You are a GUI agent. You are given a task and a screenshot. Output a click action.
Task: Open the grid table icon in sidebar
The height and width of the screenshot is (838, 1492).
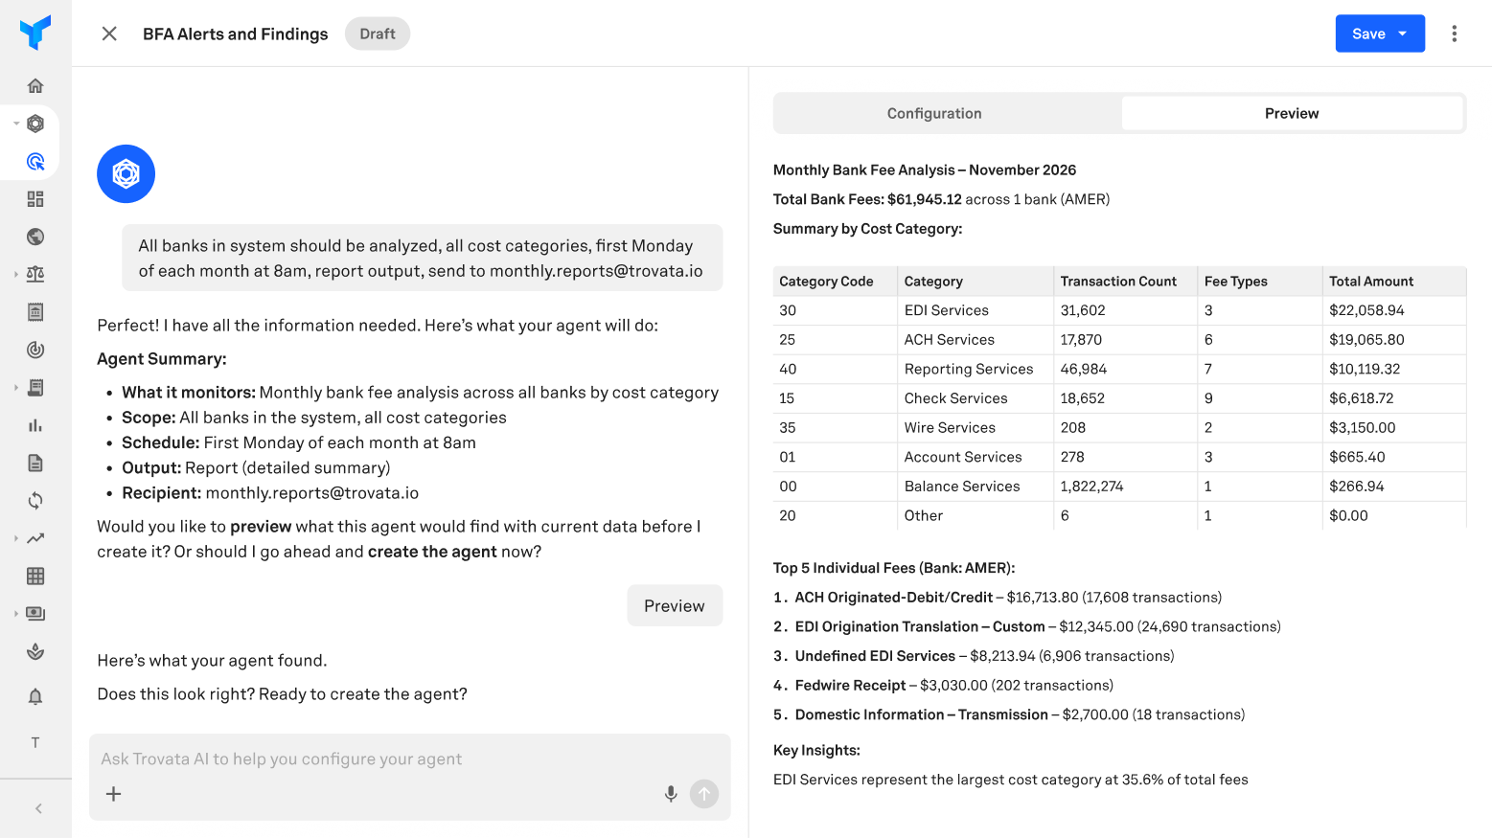35,576
